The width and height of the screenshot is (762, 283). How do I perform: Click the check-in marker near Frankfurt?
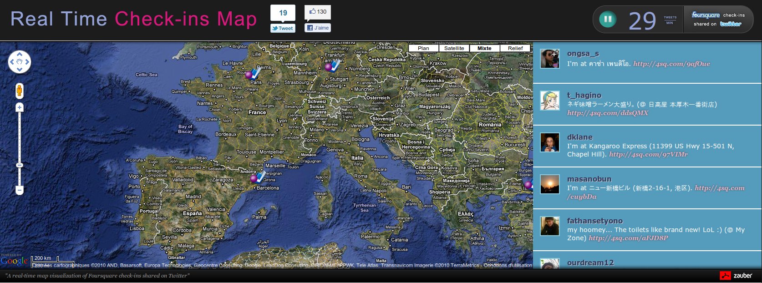[332, 66]
